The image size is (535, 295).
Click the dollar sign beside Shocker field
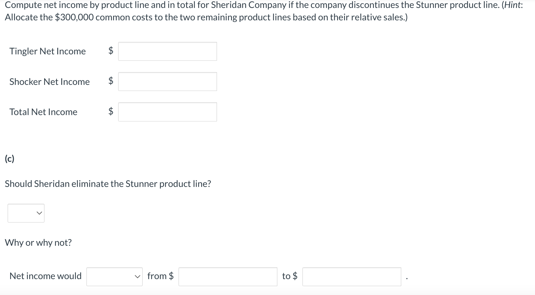(111, 81)
